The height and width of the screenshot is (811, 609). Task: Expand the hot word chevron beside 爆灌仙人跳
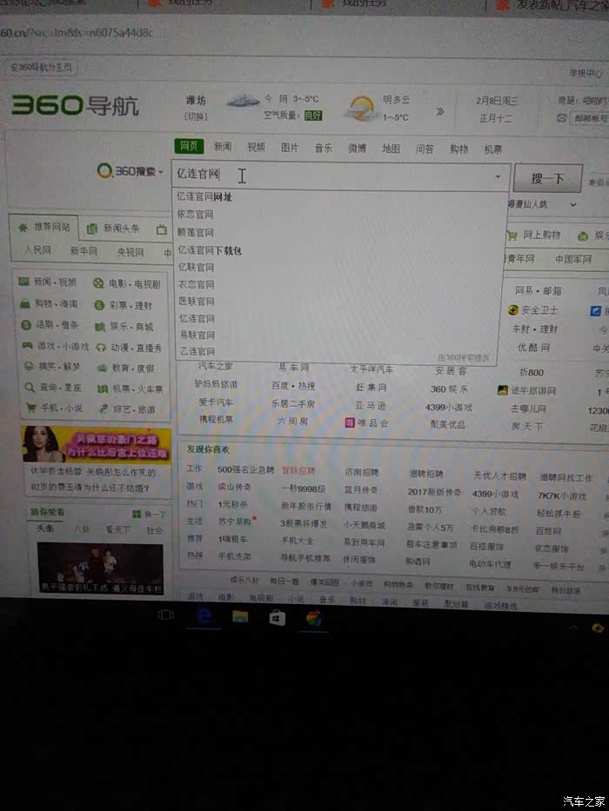tap(573, 204)
